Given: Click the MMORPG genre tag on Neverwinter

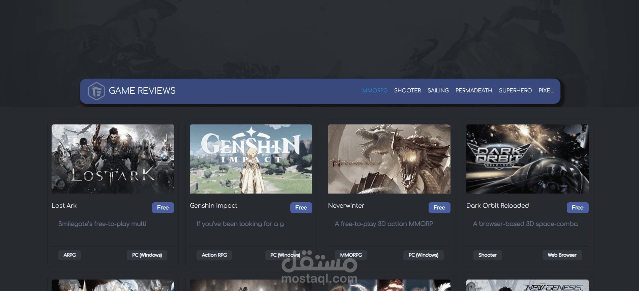Looking at the screenshot, I should (351, 255).
